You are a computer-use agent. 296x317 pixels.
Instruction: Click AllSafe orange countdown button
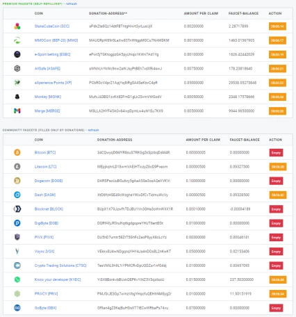[277, 69]
